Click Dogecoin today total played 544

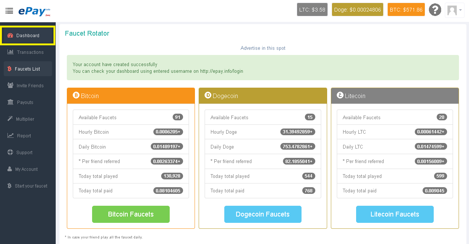click(x=309, y=176)
